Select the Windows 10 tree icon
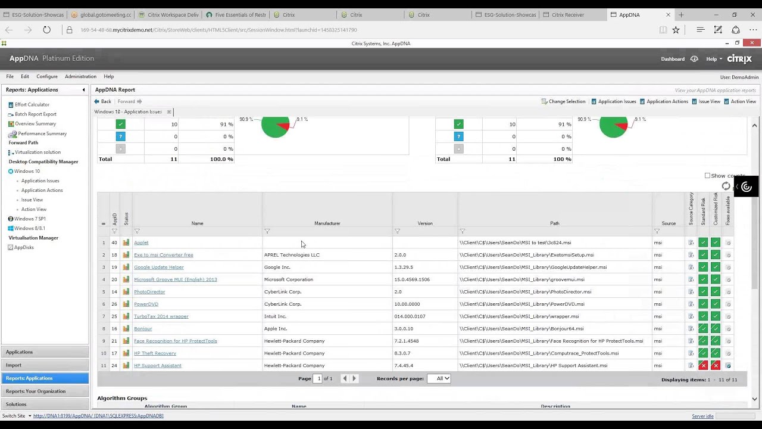 [x=11, y=171]
